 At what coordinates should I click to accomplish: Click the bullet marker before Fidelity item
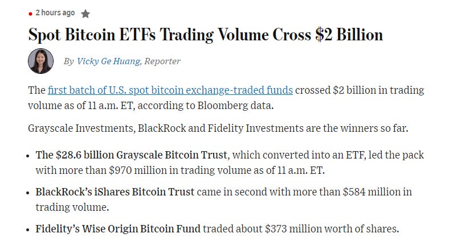[x=28, y=230]
